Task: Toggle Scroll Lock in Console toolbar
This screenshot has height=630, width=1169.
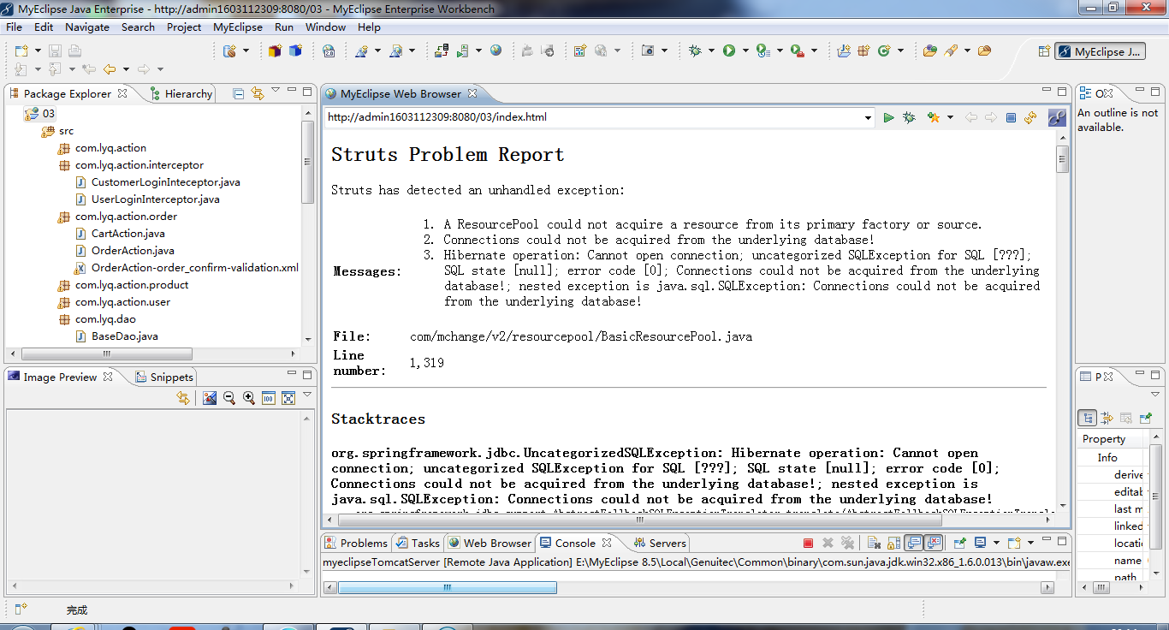Action: [x=893, y=543]
